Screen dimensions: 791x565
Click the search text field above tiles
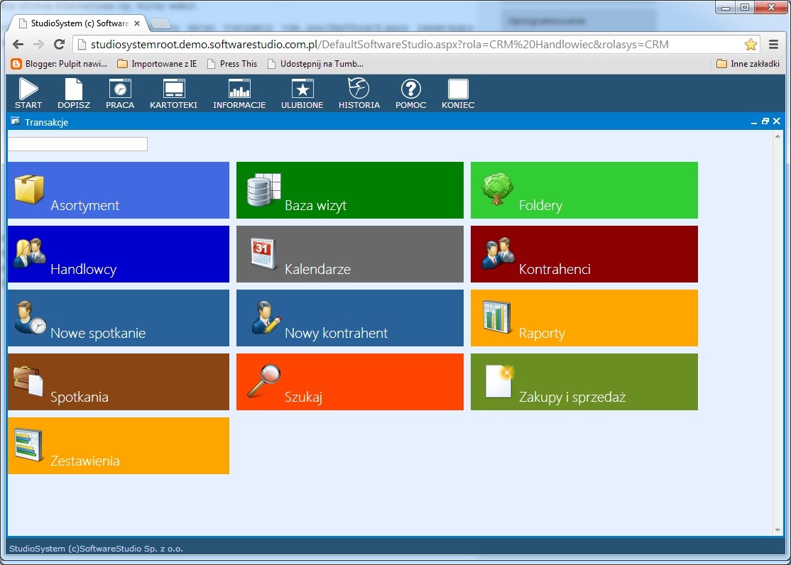point(77,144)
